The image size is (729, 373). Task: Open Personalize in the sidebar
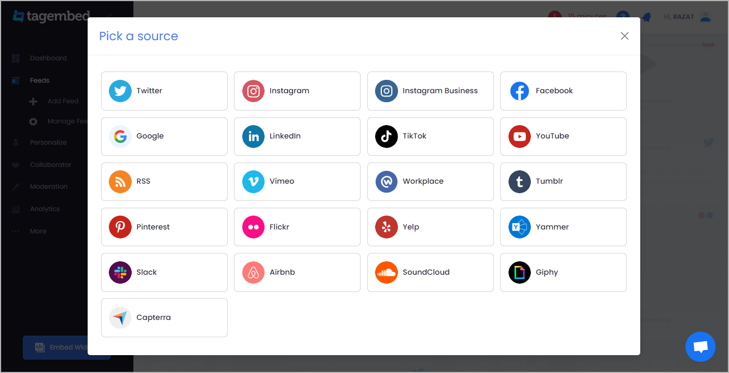tap(48, 142)
